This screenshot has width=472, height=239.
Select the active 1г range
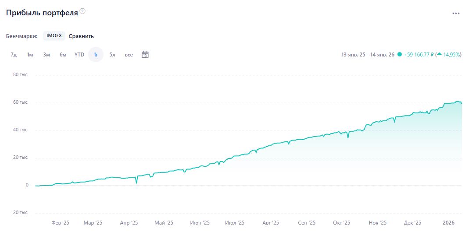pos(96,55)
